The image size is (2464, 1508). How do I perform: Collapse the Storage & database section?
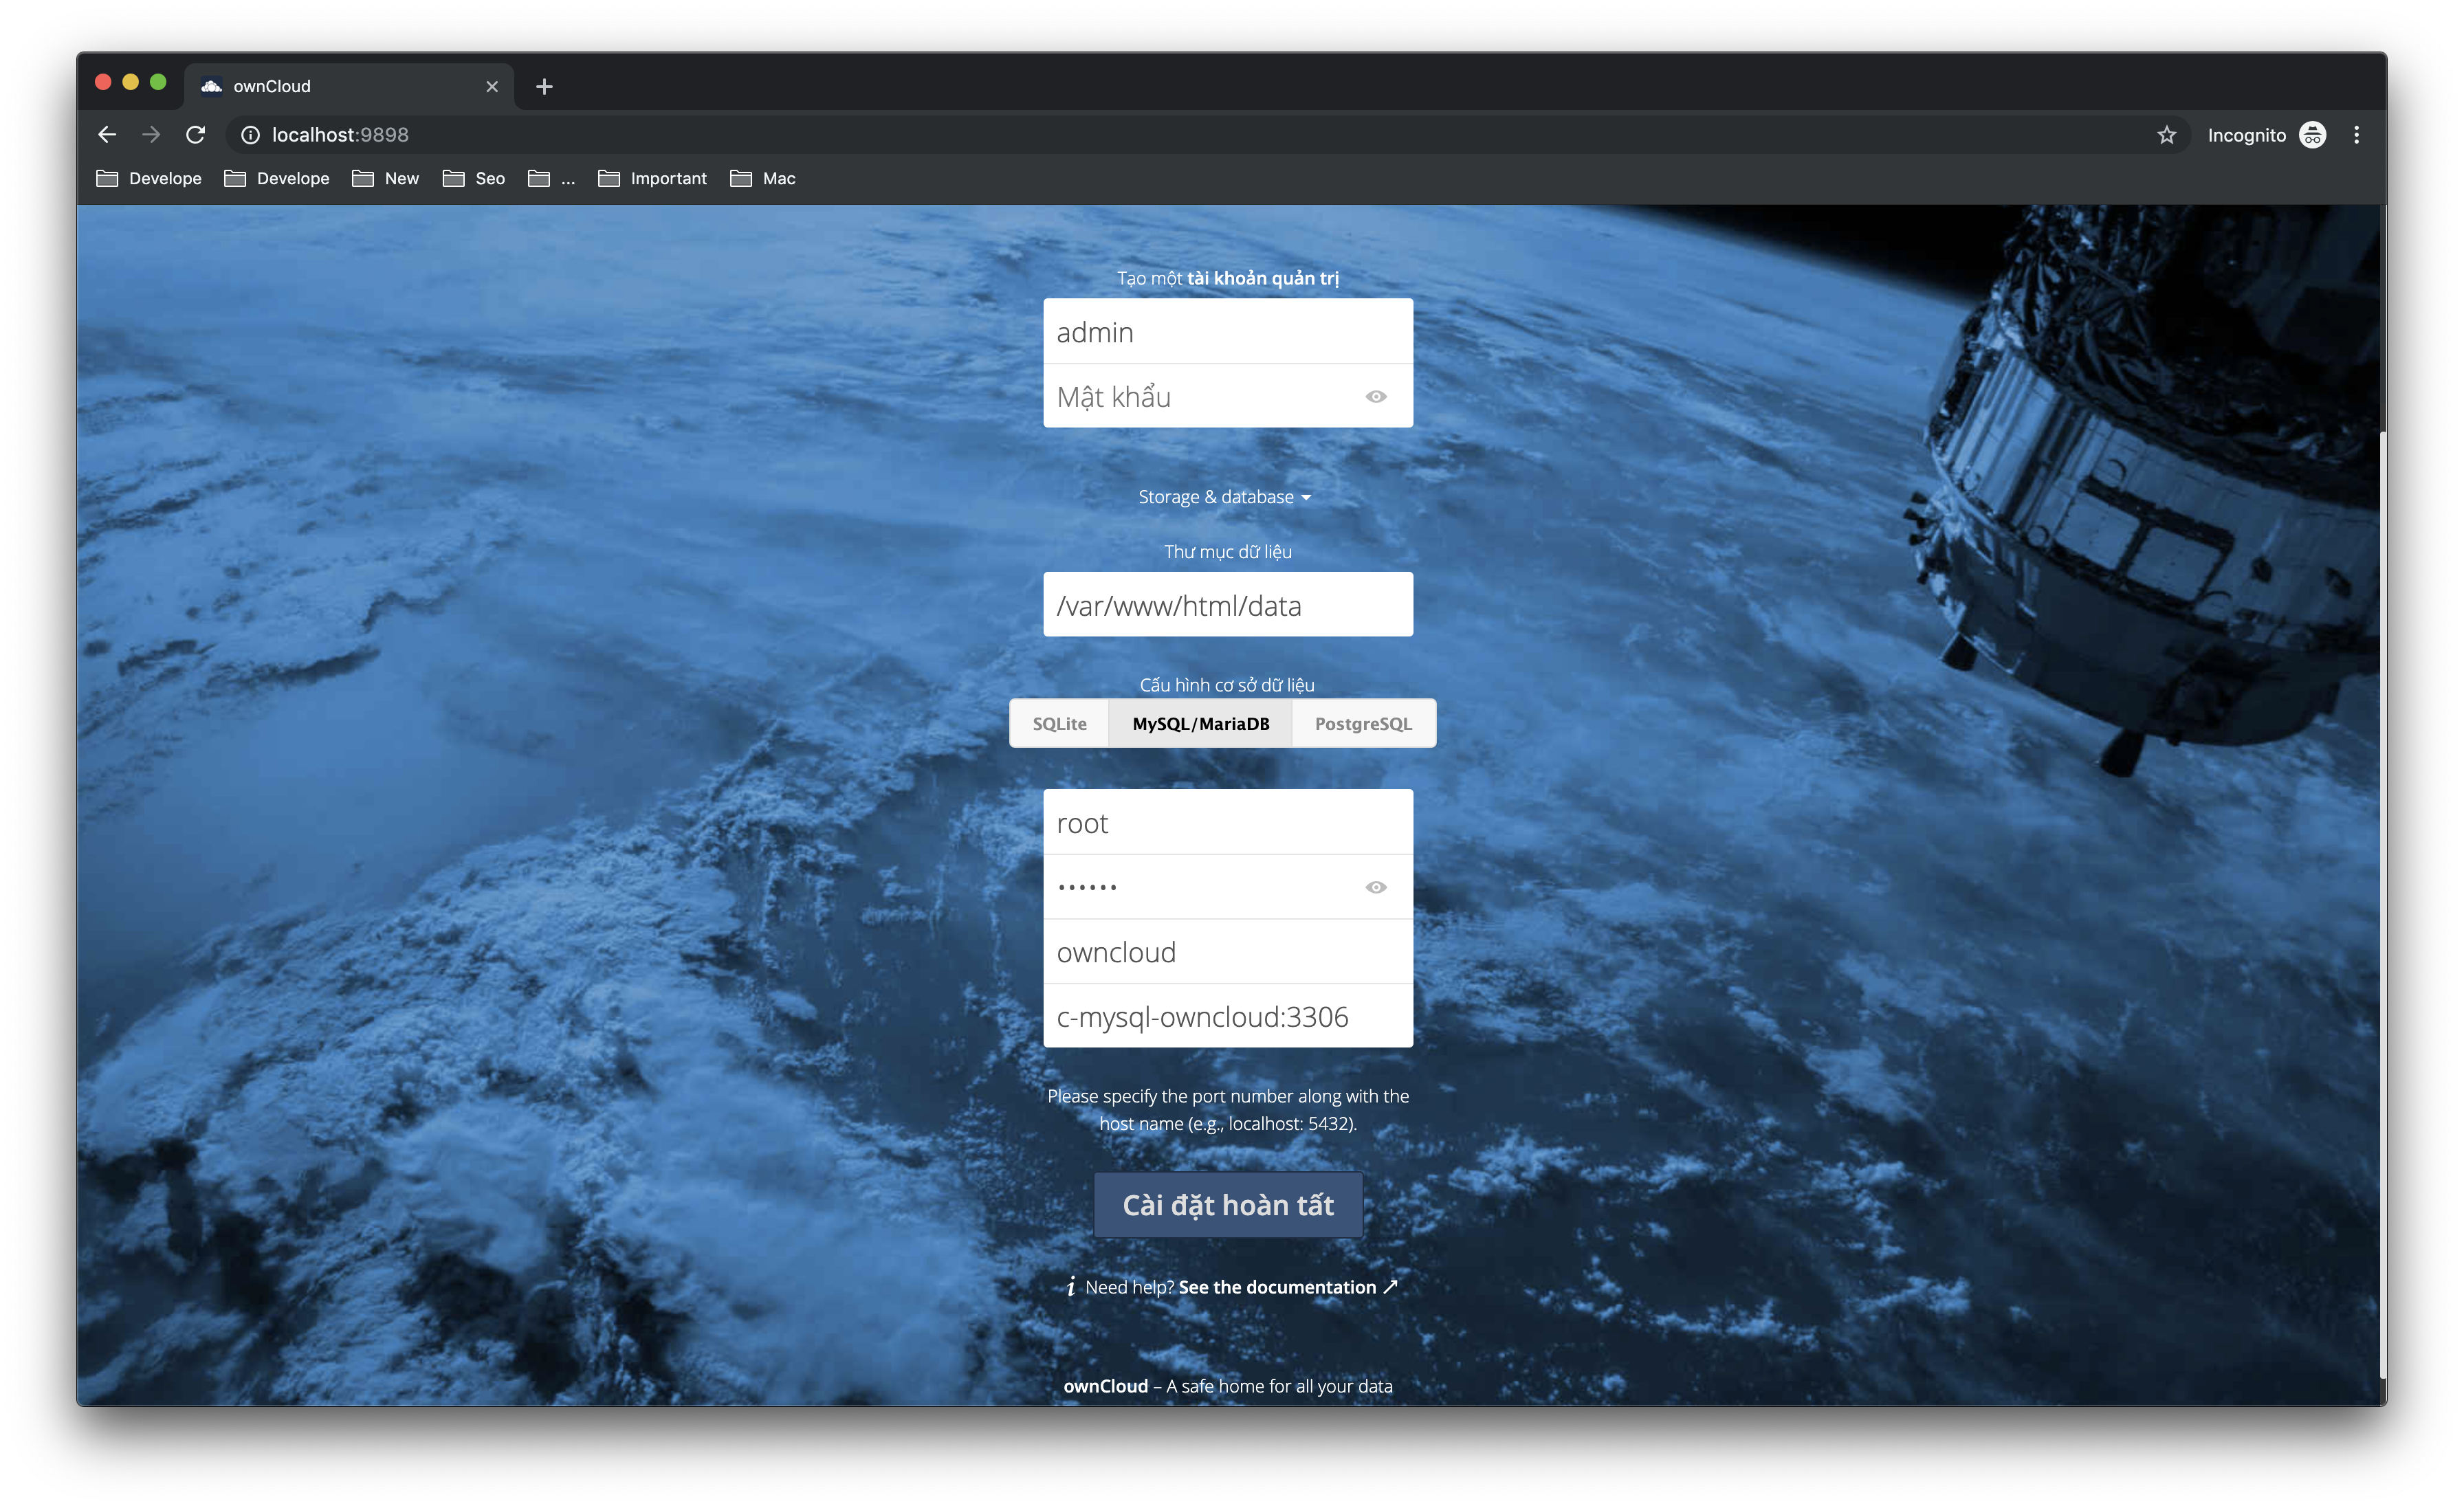[x=1224, y=497]
